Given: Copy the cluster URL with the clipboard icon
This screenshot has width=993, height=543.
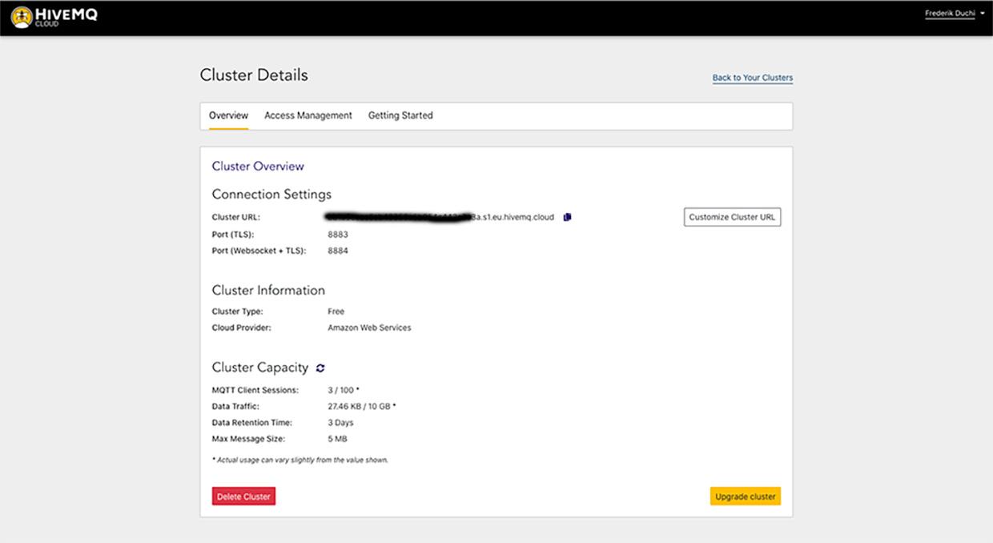Looking at the screenshot, I should tap(567, 217).
